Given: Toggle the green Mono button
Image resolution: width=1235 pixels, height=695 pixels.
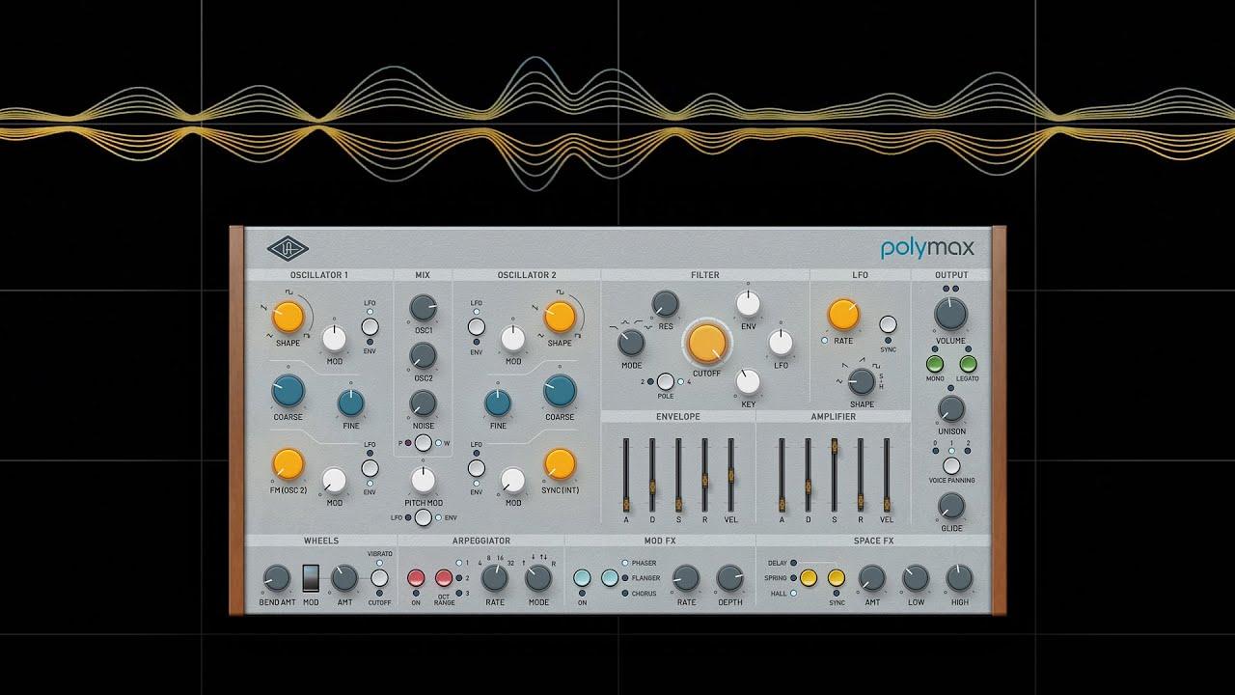Looking at the screenshot, I should click(934, 364).
